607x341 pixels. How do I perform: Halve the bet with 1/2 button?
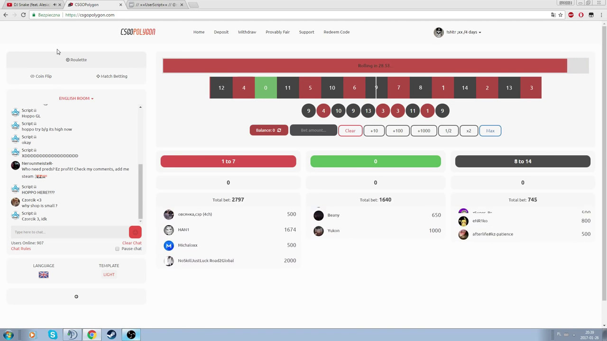(x=448, y=131)
